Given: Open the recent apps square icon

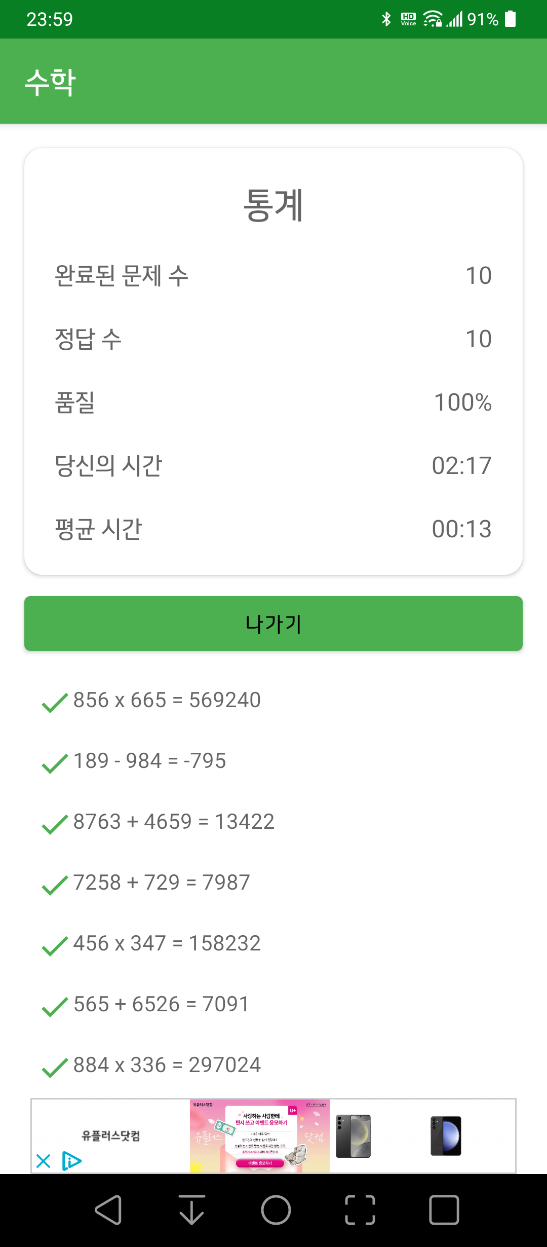Looking at the screenshot, I should 444,1210.
